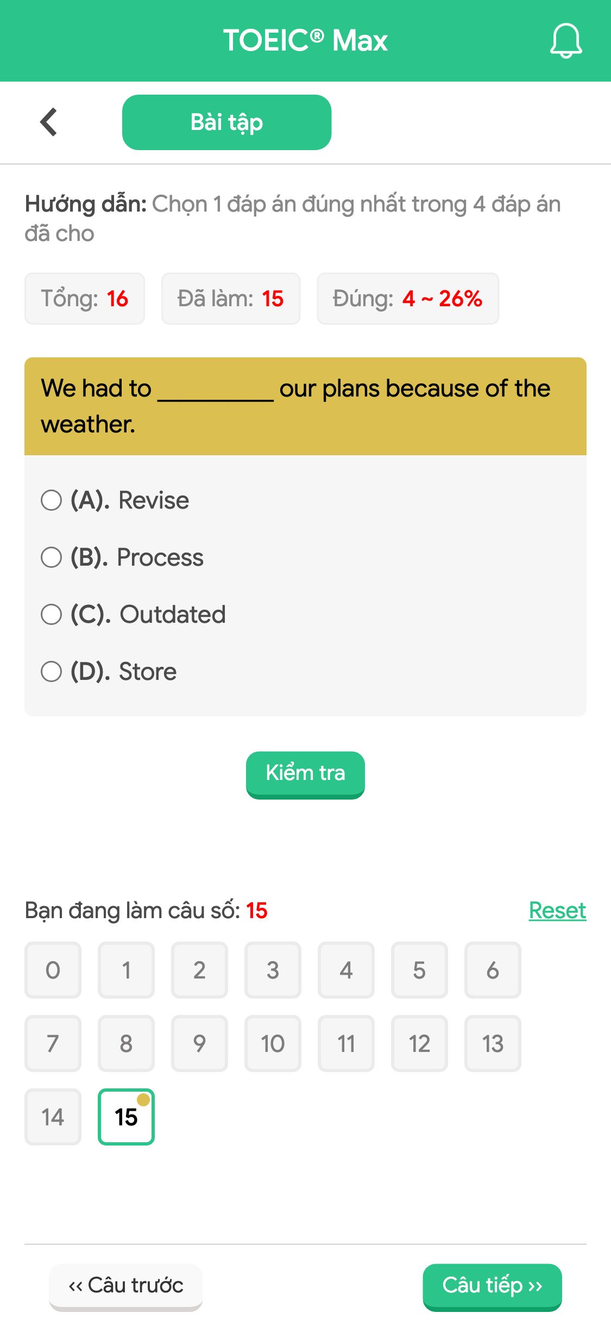Image resolution: width=611 pixels, height=1325 pixels.
Task: Open the Bài tập tab
Action: coord(226,122)
